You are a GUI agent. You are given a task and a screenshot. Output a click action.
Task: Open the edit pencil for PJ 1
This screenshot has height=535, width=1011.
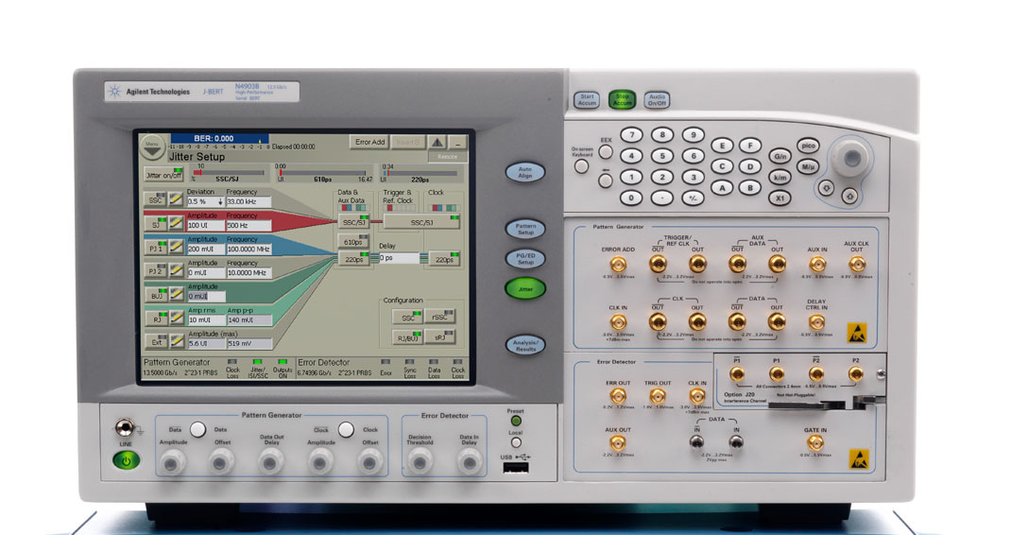(176, 247)
